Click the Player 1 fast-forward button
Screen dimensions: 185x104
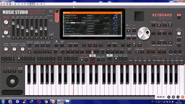73,52
